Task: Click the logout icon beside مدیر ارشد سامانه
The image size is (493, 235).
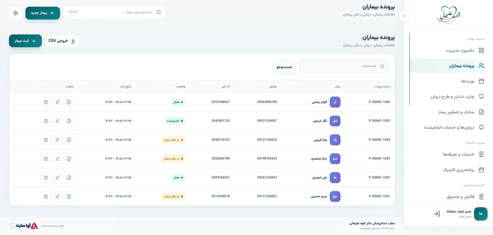Action: [437, 214]
